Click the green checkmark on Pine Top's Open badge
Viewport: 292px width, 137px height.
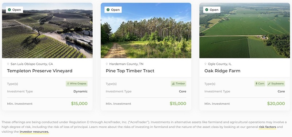[108, 10]
